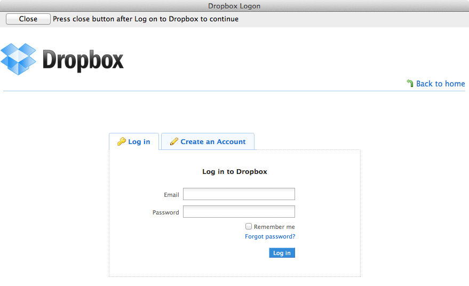Click the key icon on Log in tab

[122, 141]
